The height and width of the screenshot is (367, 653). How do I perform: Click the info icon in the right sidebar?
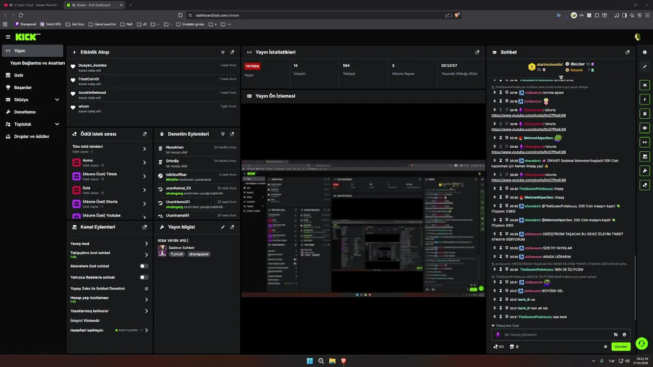point(645,52)
